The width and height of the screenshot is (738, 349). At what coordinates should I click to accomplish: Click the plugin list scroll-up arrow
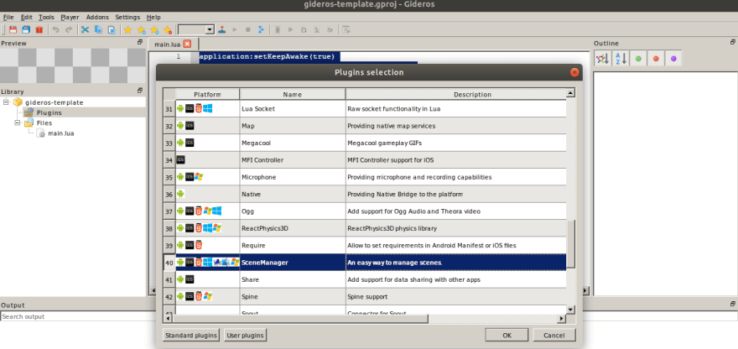[x=570, y=93]
